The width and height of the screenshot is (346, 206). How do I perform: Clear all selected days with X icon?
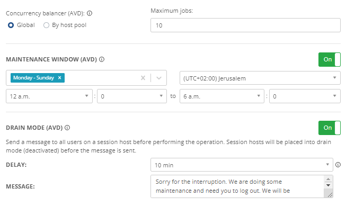(143, 78)
